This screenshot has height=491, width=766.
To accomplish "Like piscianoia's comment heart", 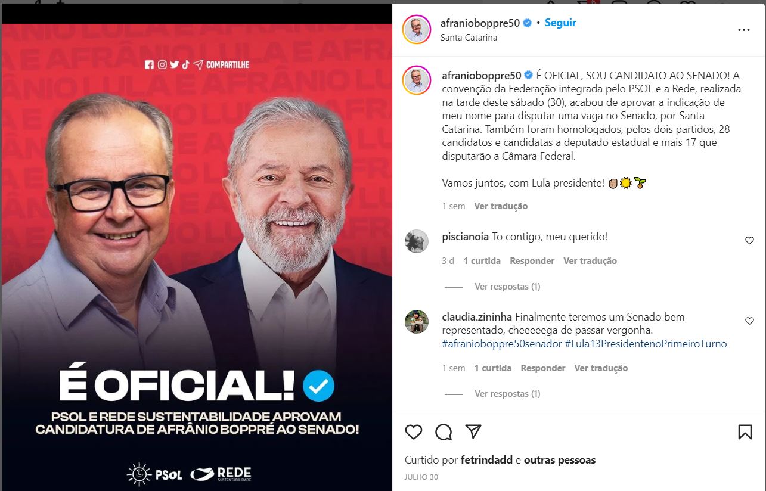I will pyautogui.click(x=750, y=241).
